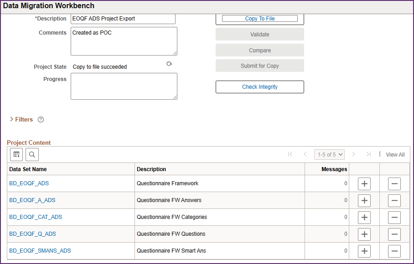Click plus button on Questionnaire FW Categories row
Screen dimensions: 414x264
point(364,218)
